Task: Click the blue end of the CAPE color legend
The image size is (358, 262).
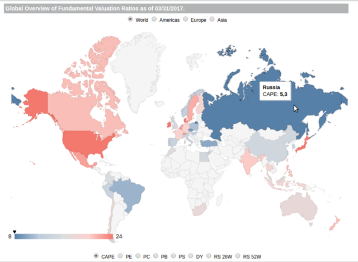Action: pyautogui.click(x=17, y=237)
